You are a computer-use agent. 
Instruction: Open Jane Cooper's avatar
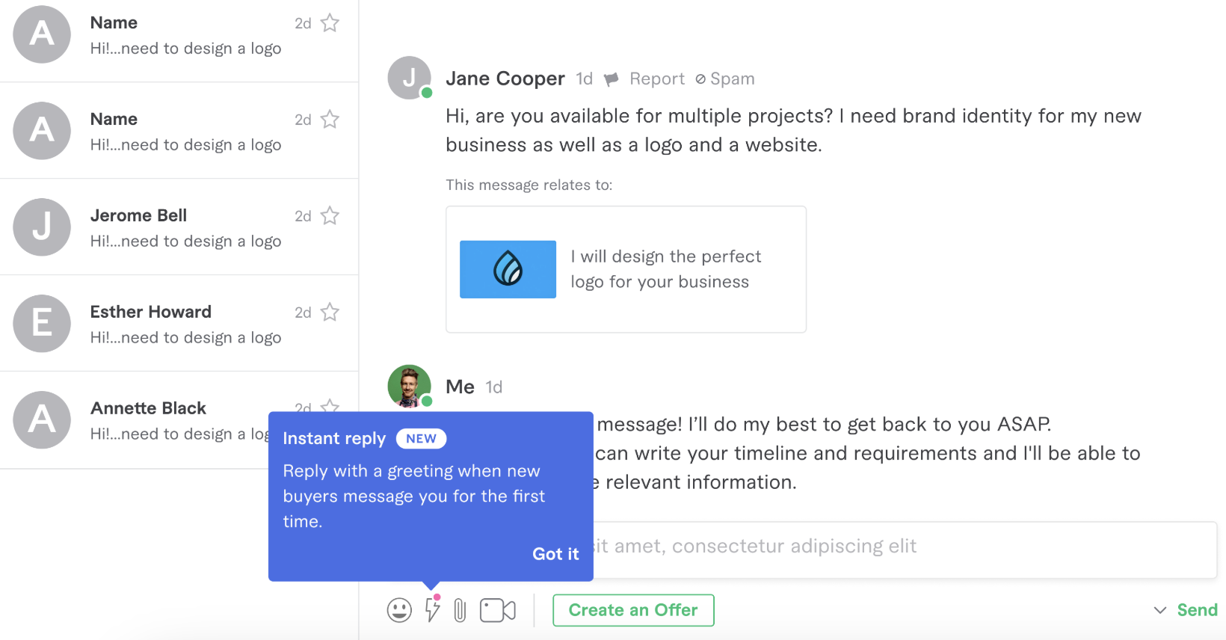410,78
